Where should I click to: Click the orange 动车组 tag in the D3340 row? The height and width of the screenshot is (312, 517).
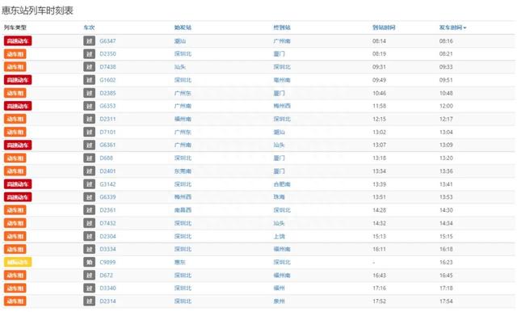click(15, 288)
